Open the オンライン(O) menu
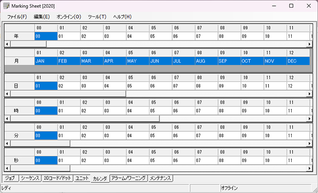Screen dimensions: 318x193 [x=69, y=17]
